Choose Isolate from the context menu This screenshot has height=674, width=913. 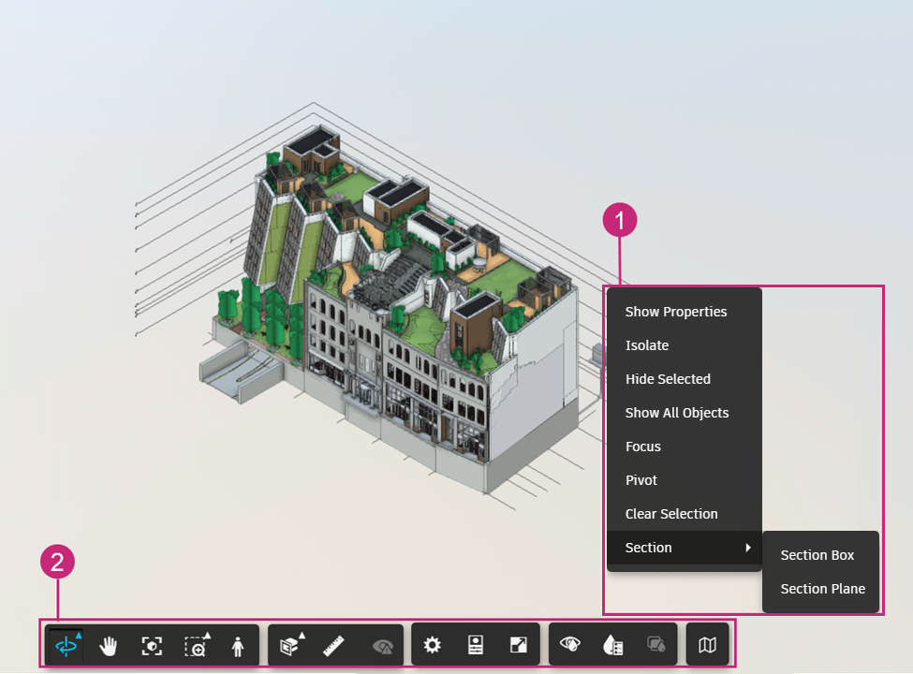[647, 345]
